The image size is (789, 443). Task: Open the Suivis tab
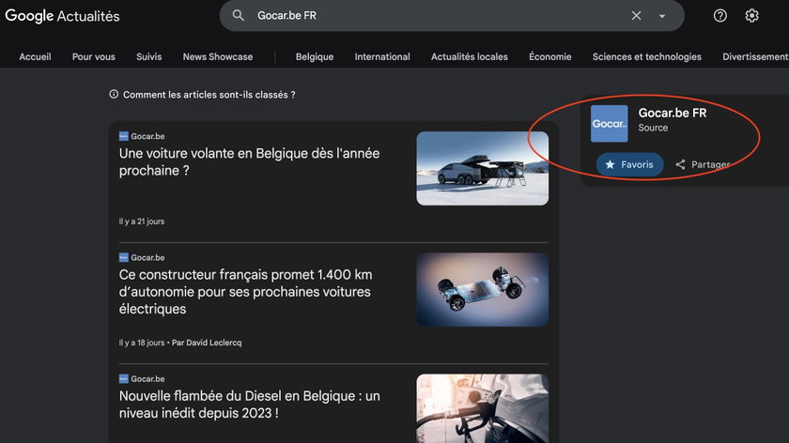click(x=149, y=57)
